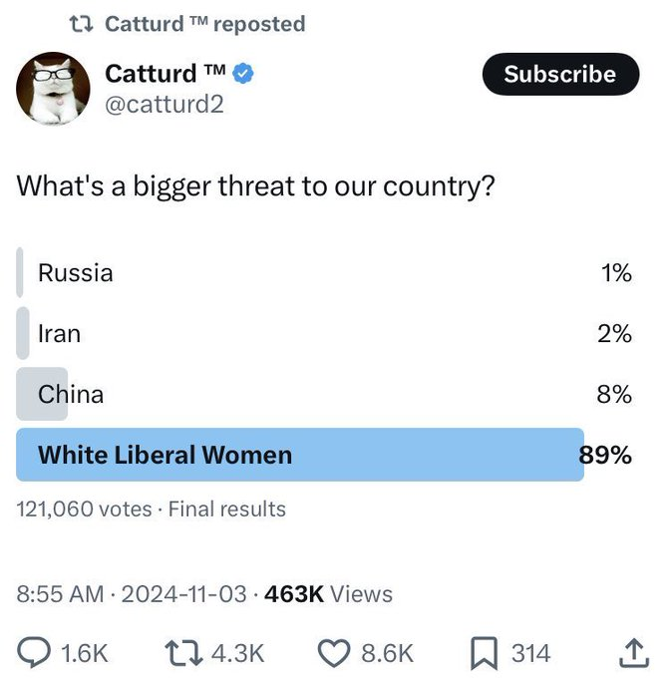The height and width of the screenshot is (678, 670).
Task: Open Catturd's cat profile picture
Action: (53, 89)
